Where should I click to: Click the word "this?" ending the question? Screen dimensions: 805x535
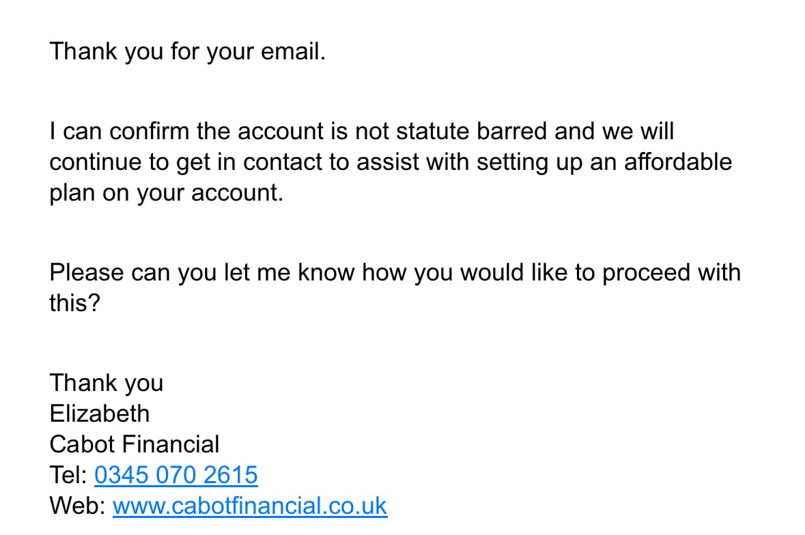click(x=74, y=303)
